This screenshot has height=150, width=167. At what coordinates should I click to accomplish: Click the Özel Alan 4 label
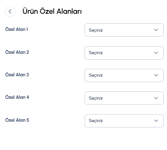coord(17,97)
